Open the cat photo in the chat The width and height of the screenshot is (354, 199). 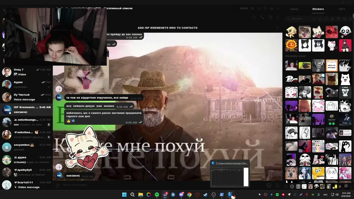coord(86,79)
